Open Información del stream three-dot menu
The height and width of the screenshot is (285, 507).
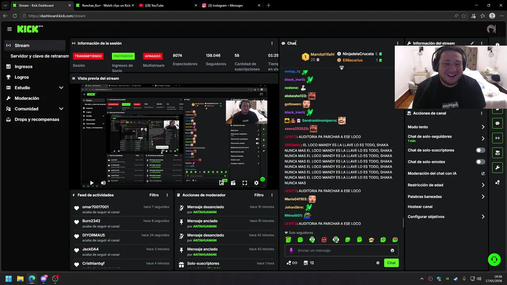[482, 43]
